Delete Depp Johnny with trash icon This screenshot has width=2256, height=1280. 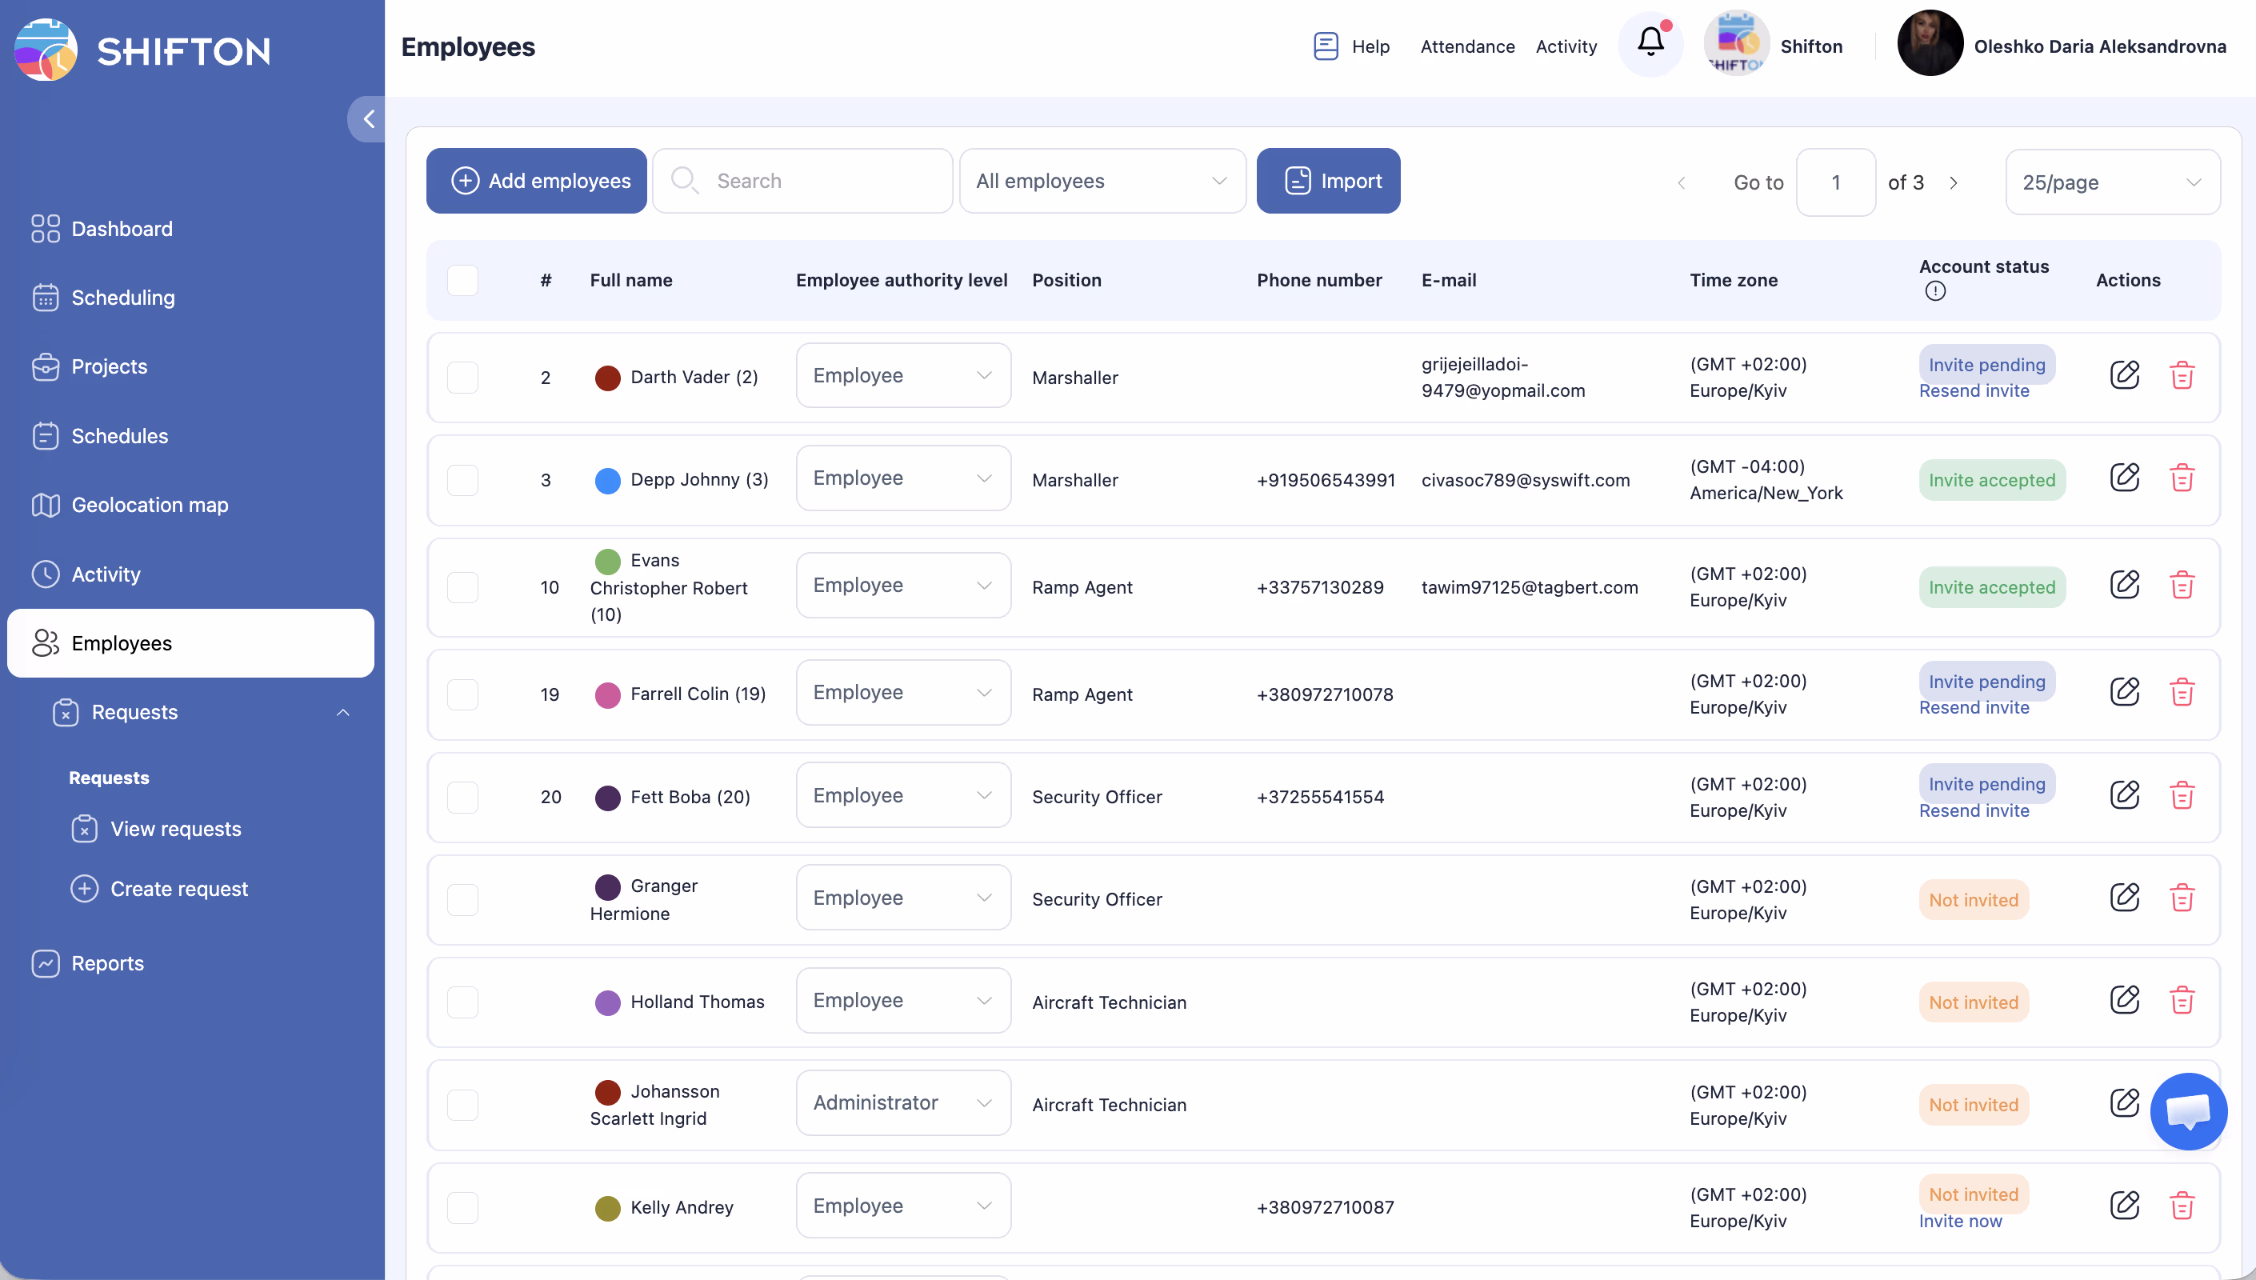[x=2182, y=478]
